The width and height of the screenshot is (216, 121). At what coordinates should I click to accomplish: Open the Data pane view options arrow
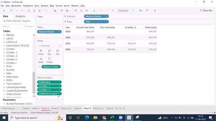(33, 27)
